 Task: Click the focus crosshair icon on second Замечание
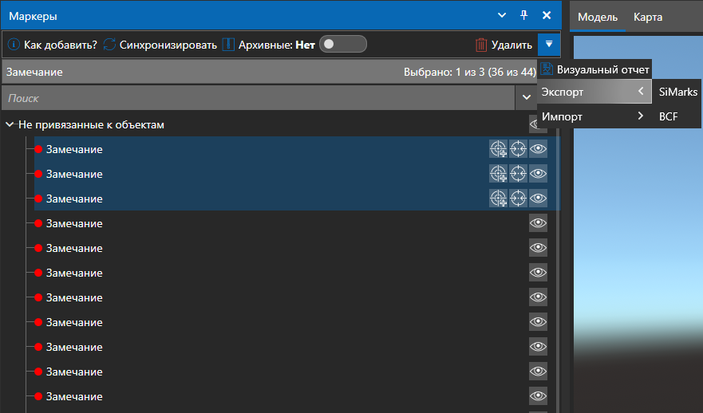coord(518,173)
